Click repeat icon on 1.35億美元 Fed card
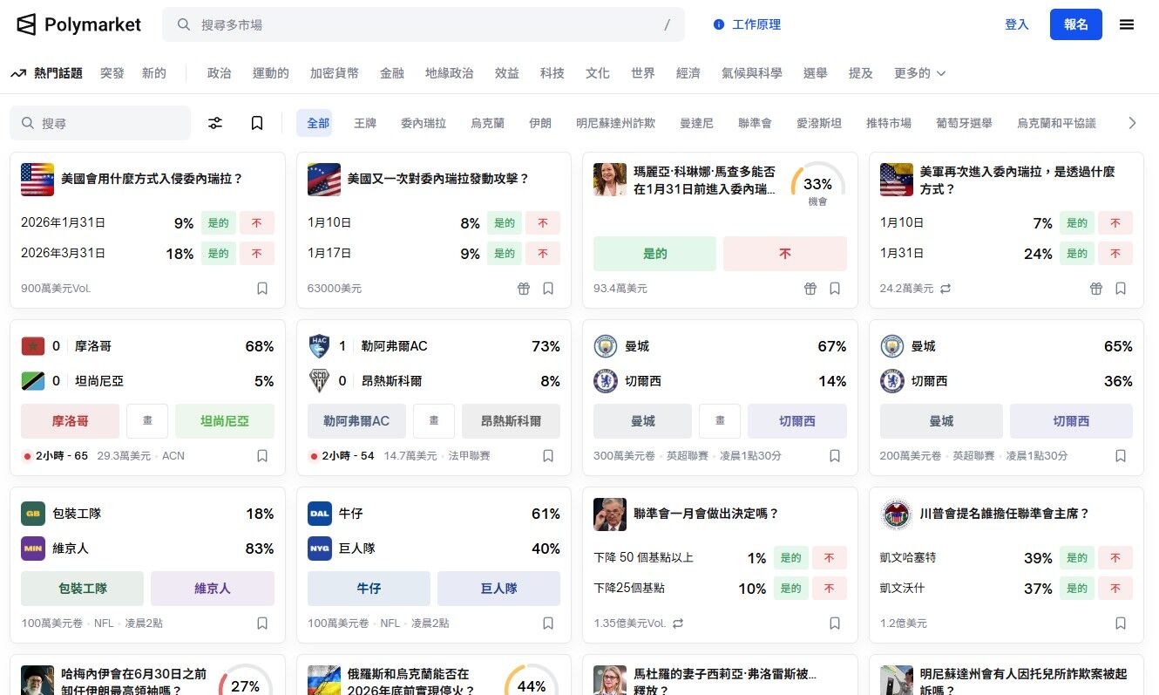1159x695 pixels. click(678, 623)
